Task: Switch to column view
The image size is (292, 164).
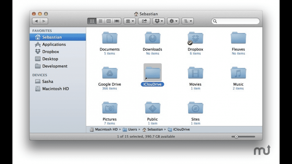Action: tap(108, 21)
